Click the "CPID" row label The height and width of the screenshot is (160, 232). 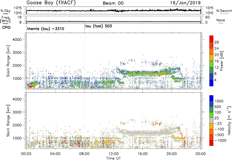tap(6, 27)
